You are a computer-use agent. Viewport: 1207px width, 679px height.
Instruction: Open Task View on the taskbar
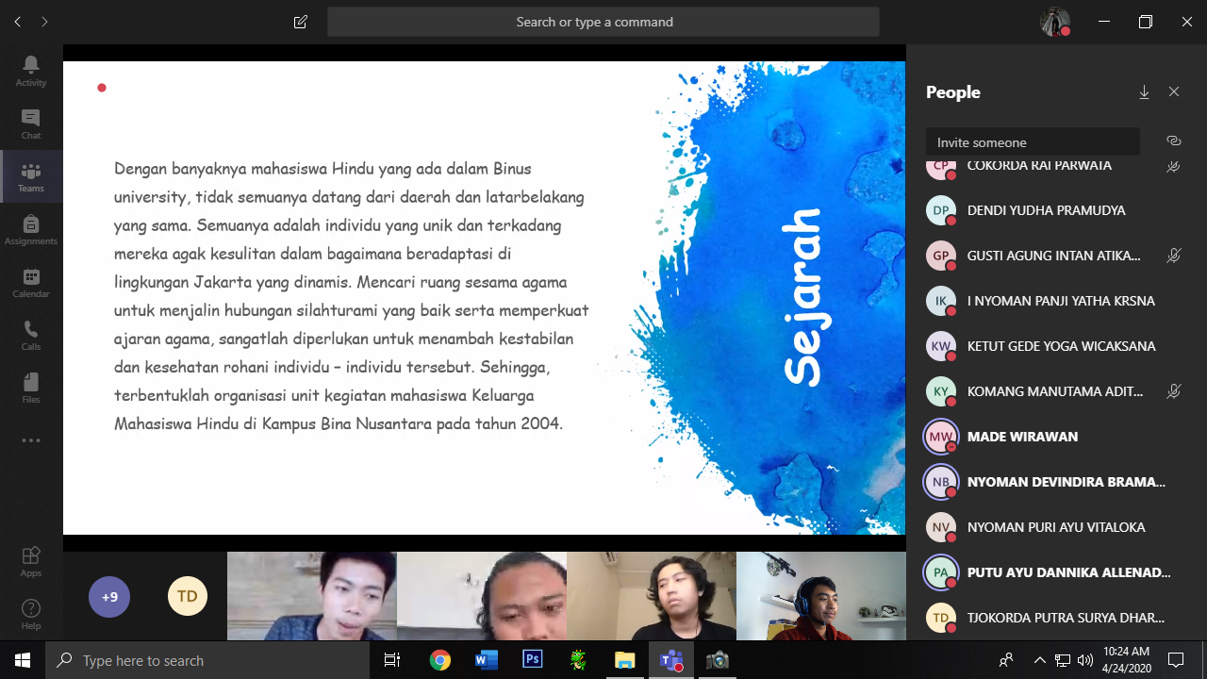(392, 660)
